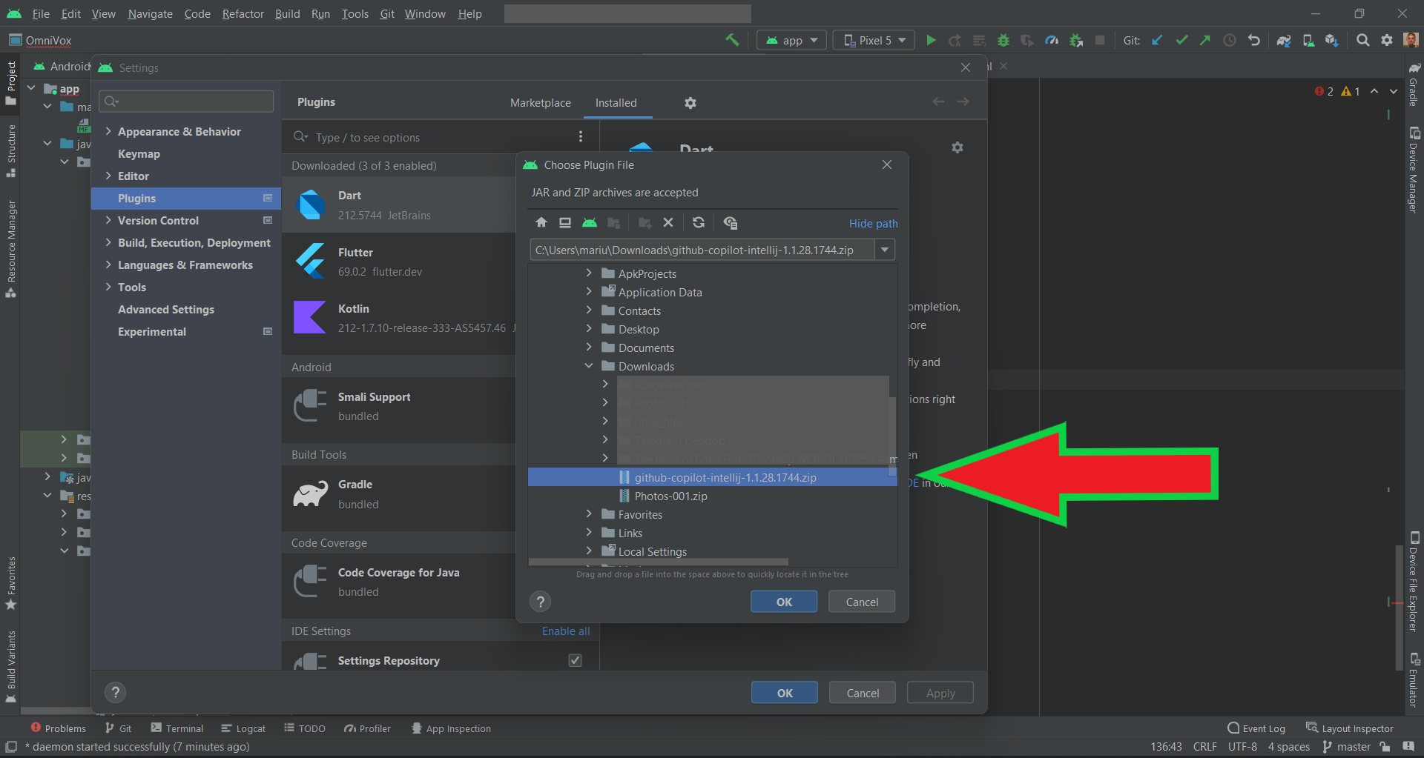Screen dimensions: 1424x758
Task: Confirm with OK in Choose Plugin File dialog
Action: [784, 602]
